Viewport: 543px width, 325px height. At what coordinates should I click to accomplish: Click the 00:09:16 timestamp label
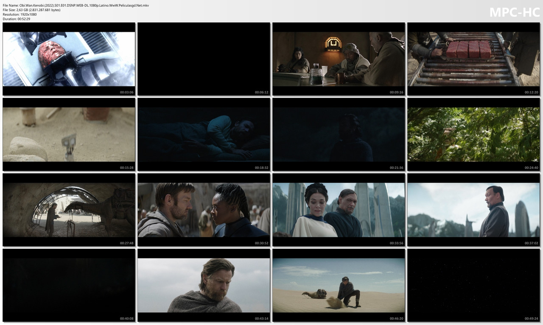[x=396, y=92]
